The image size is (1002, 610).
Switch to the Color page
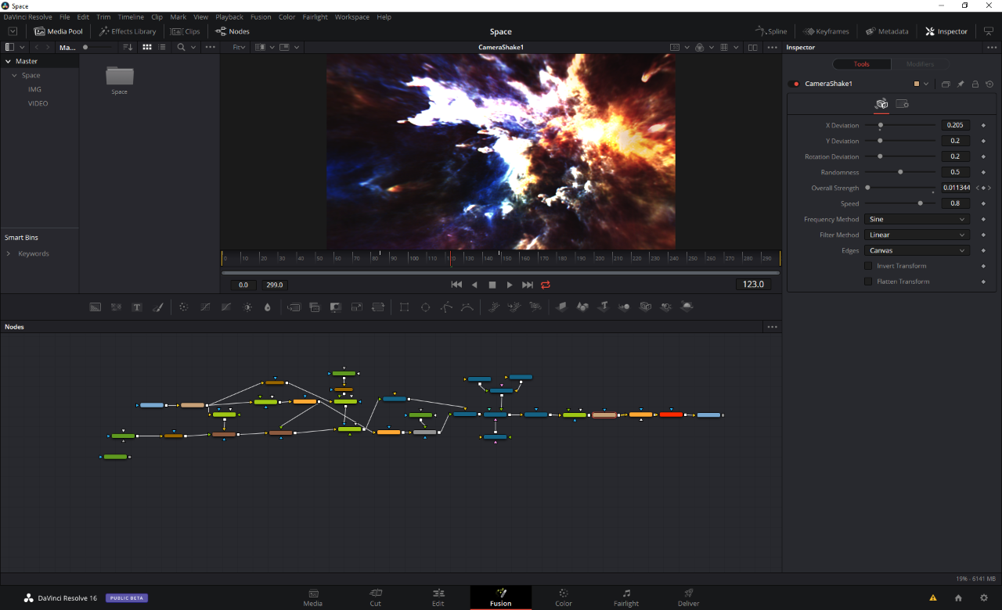coord(563,597)
